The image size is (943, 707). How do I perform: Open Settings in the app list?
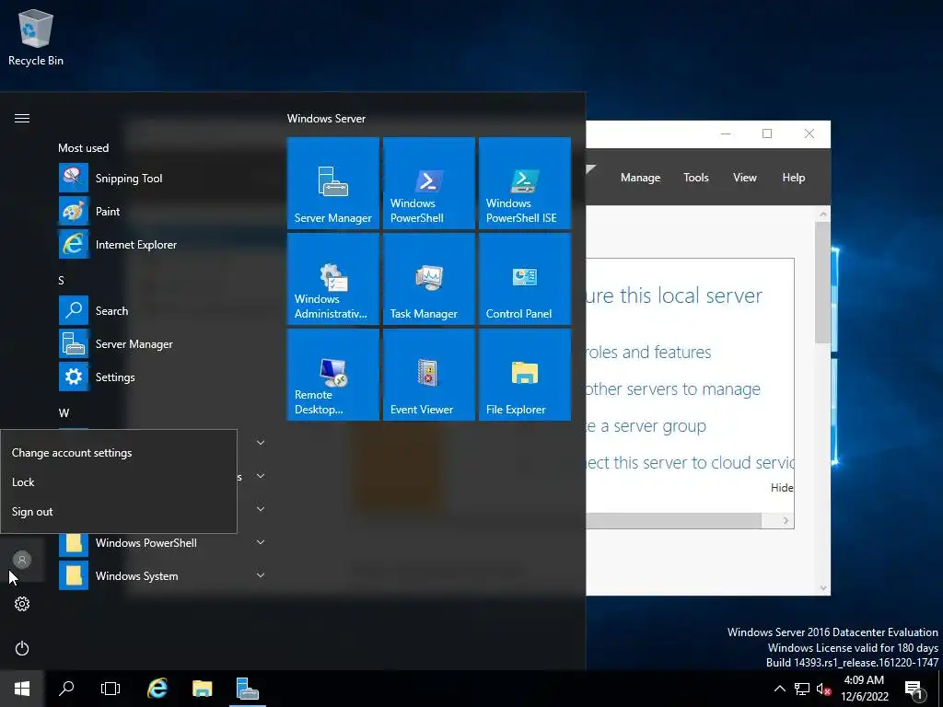pyautogui.click(x=162, y=377)
